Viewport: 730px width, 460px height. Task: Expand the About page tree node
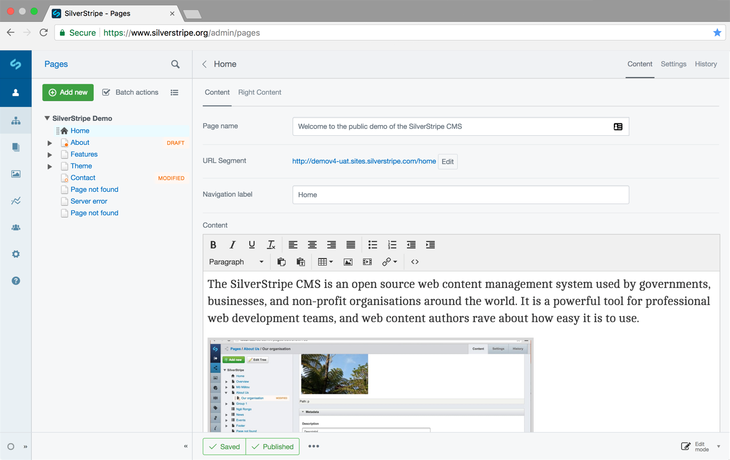pyautogui.click(x=50, y=143)
